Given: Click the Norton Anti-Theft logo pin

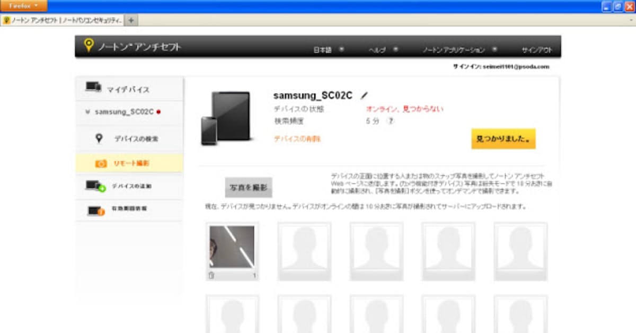Looking at the screenshot, I should point(89,46).
